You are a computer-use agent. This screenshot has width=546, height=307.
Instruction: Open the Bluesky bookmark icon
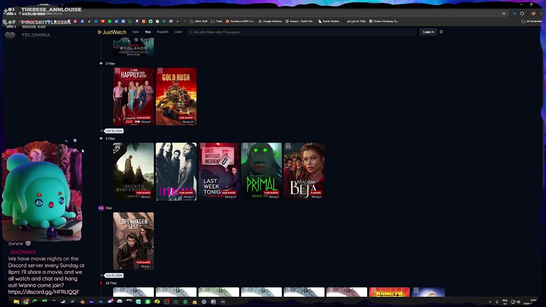point(96,21)
